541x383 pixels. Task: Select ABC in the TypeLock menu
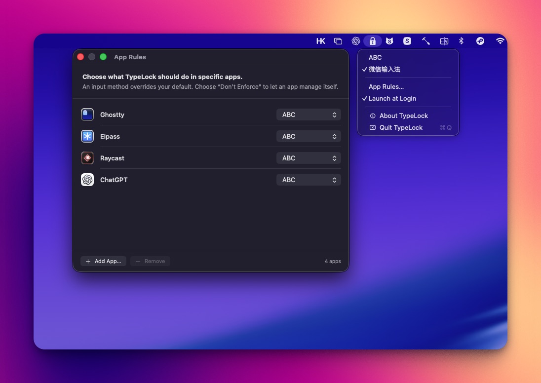coord(408,58)
